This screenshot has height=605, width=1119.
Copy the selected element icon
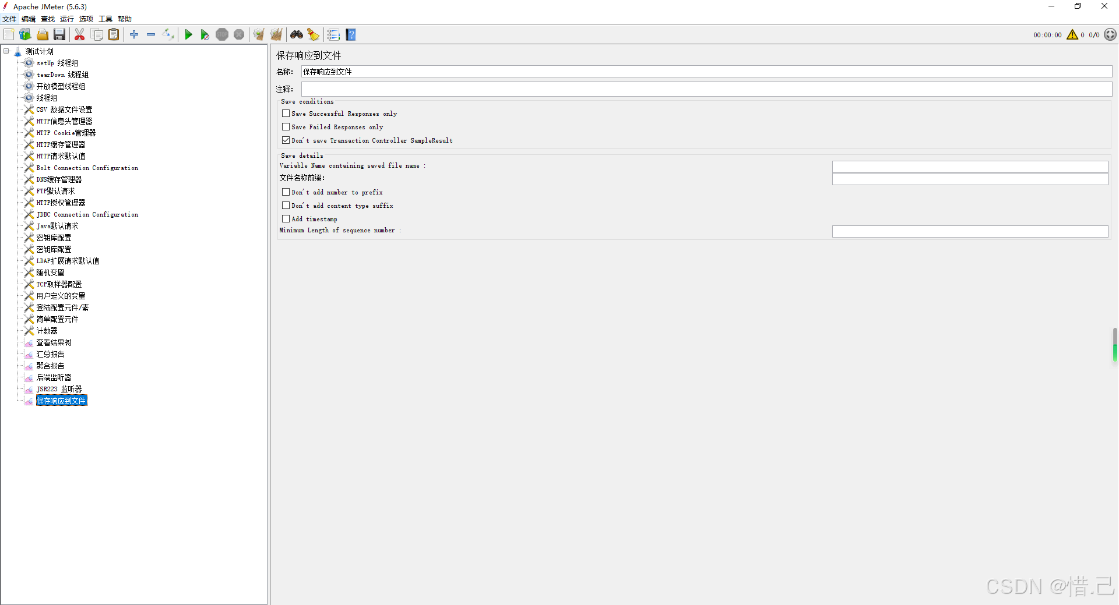tap(97, 35)
